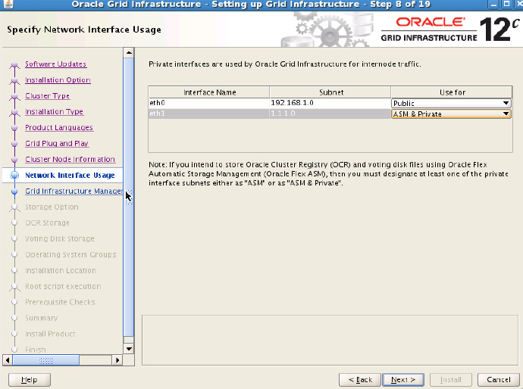
Task: Click the OCR Storage disabled step
Action: (47, 223)
